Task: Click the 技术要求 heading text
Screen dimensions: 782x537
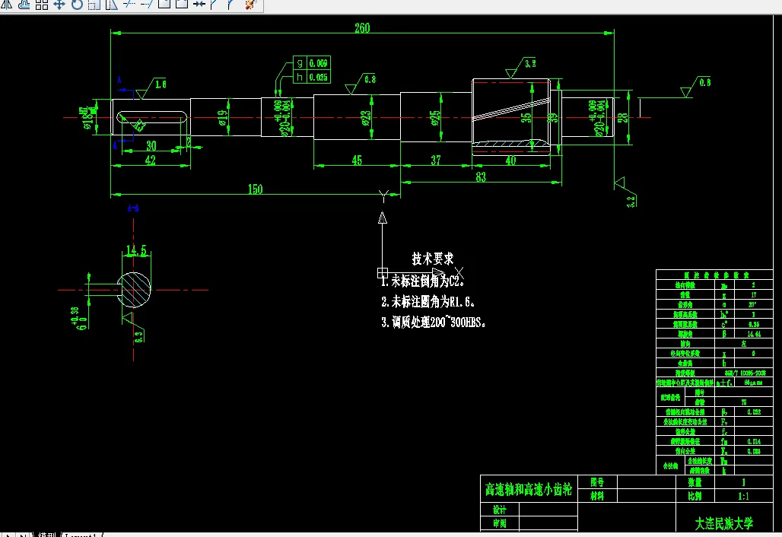Action: (x=433, y=259)
